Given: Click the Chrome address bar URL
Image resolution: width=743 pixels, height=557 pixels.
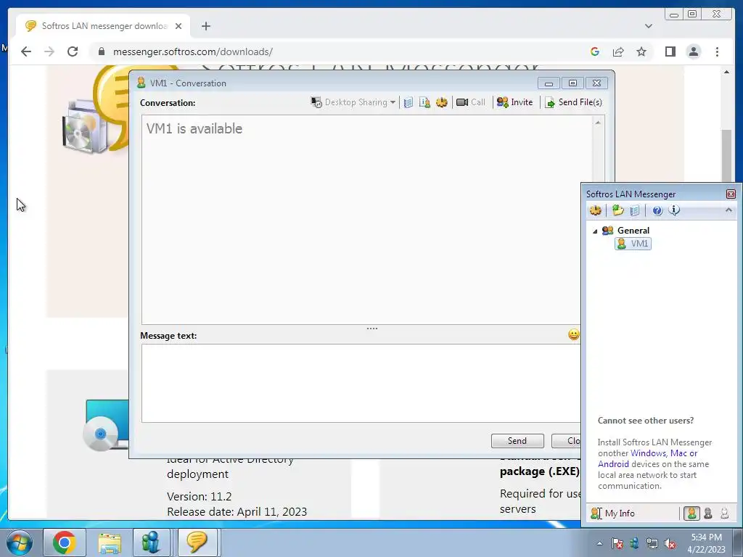Looking at the screenshot, I should [x=193, y=51].
